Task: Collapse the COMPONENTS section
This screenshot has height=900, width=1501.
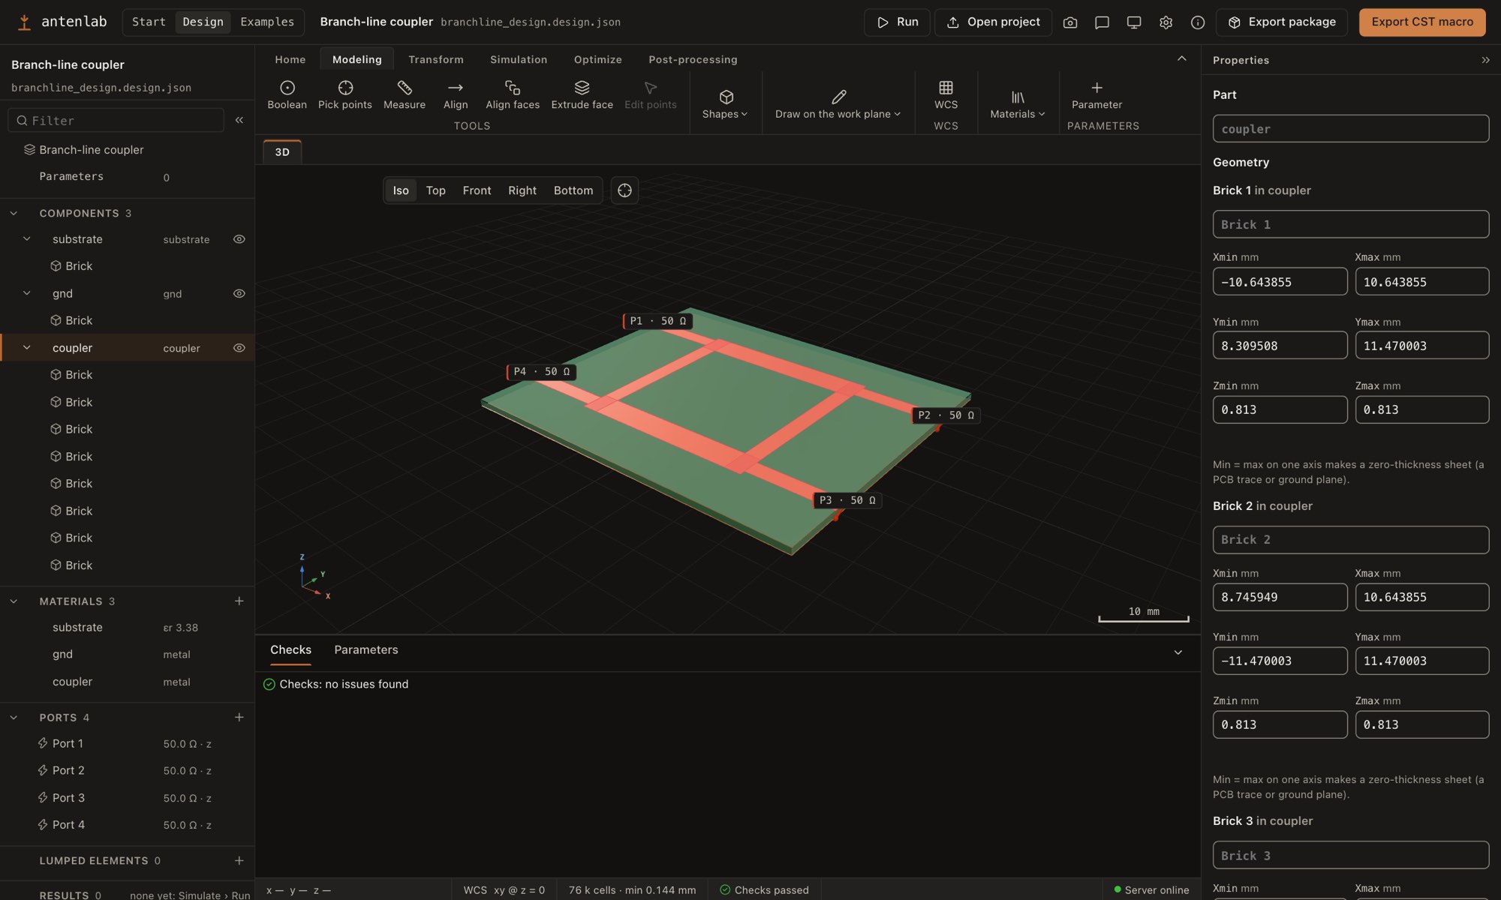Action: point(14,213)
